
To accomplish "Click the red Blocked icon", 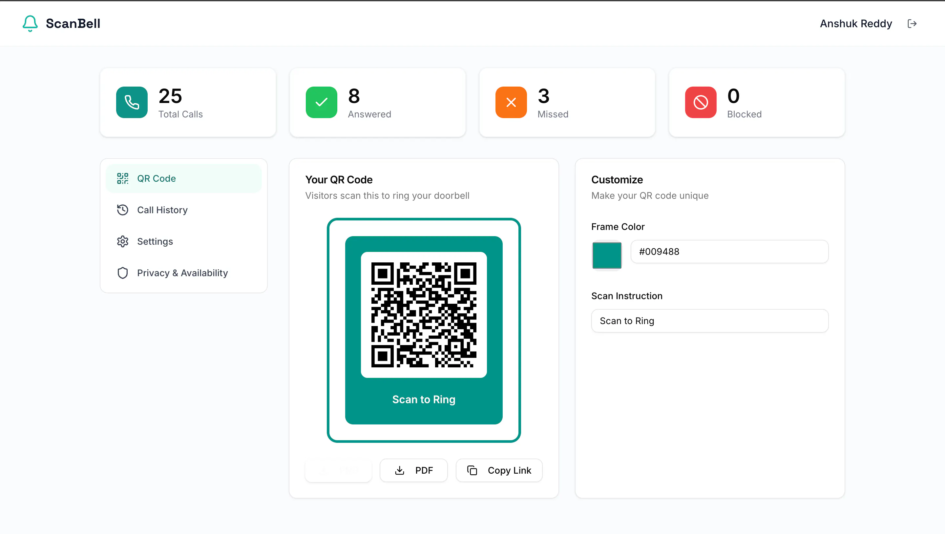I will pyautogui.click(x=701, y=102).
